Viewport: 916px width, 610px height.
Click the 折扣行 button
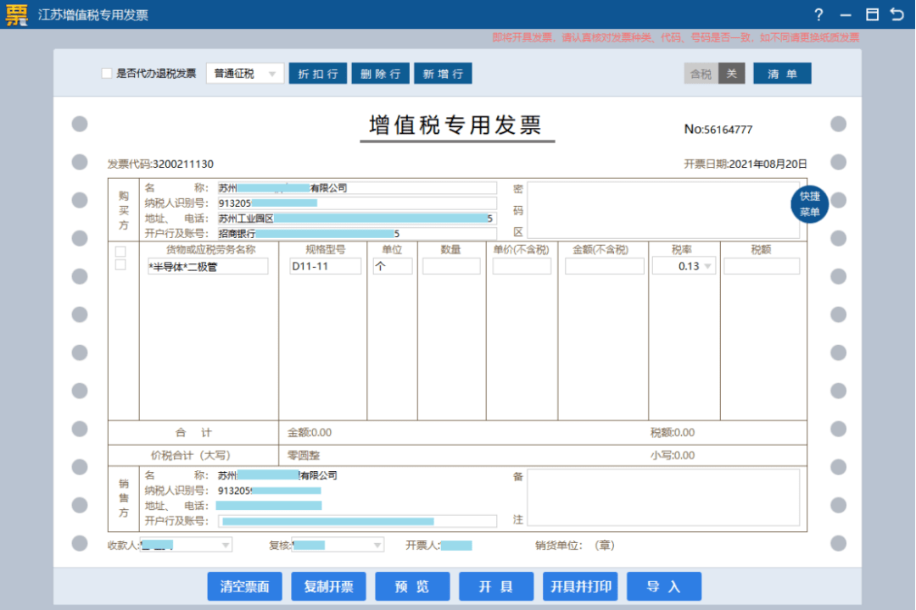(318, 74)
